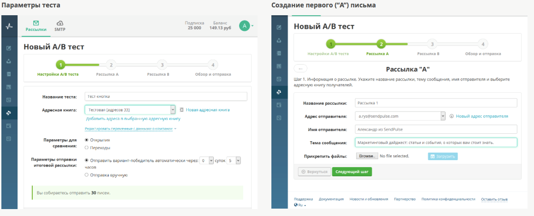Screen dimensions: 534x216
Task: Click the upload-tray icon in left panel sidebar
Action: coord(9,61)
